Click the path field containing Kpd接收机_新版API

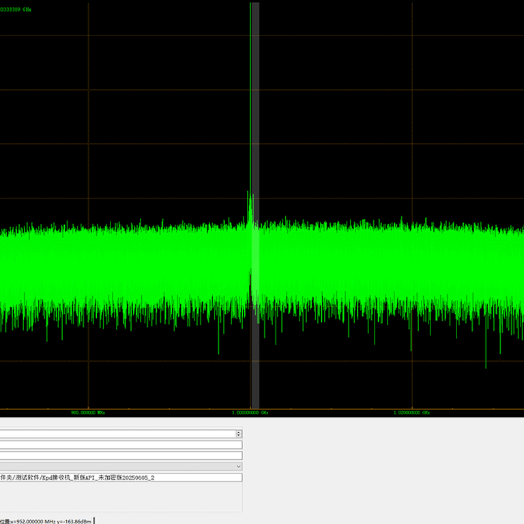coord(121,478)
